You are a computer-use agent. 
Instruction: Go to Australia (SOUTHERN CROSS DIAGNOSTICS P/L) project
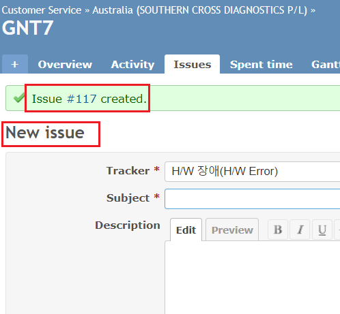point(199,10)
